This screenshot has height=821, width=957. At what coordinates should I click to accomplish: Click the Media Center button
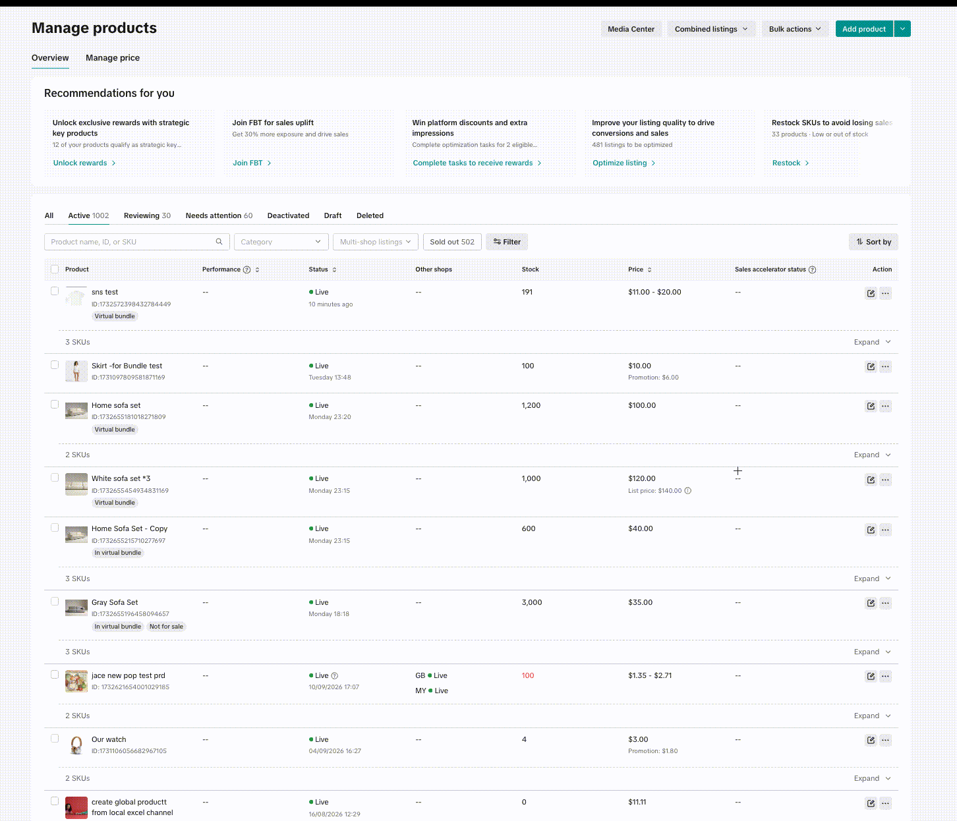click(x=631, y=29)
